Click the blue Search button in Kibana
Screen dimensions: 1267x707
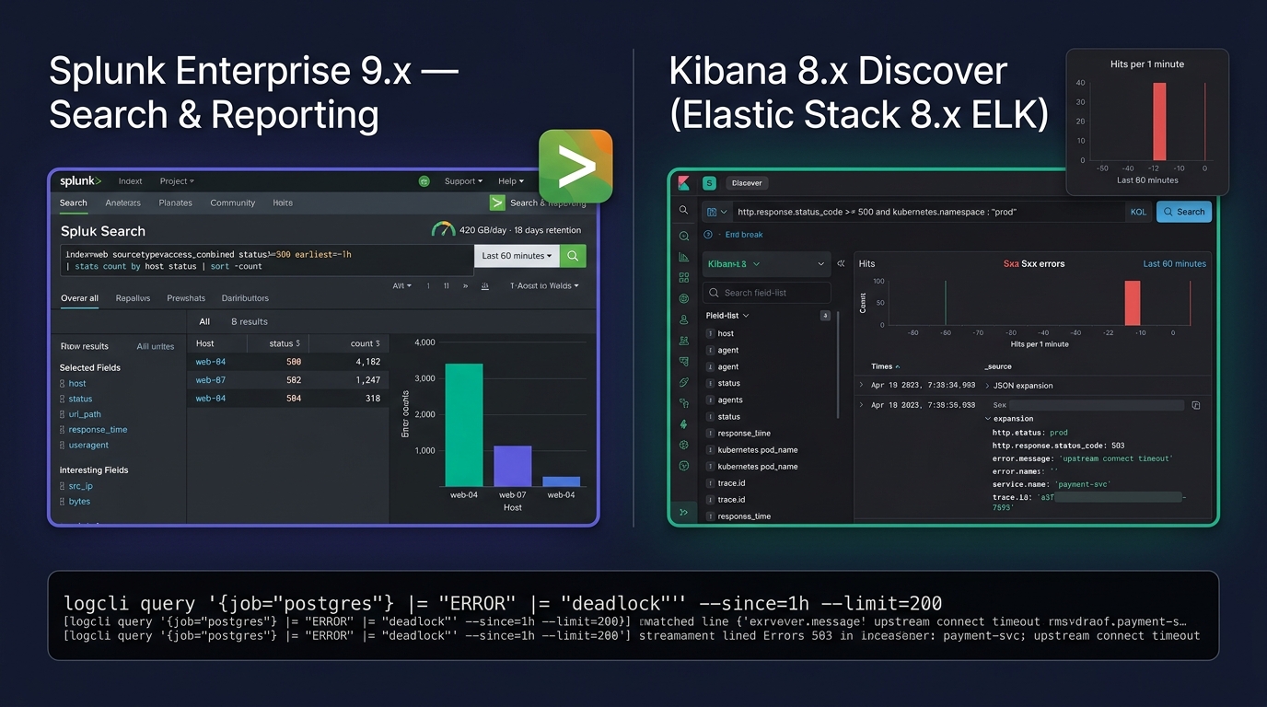click(x=1184, y=212)
